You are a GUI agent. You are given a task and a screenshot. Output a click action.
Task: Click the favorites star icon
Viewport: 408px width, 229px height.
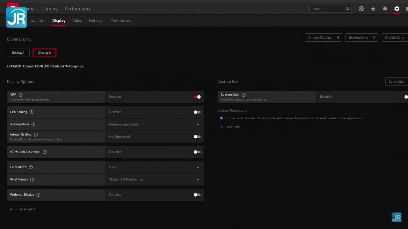click(373, 9)
